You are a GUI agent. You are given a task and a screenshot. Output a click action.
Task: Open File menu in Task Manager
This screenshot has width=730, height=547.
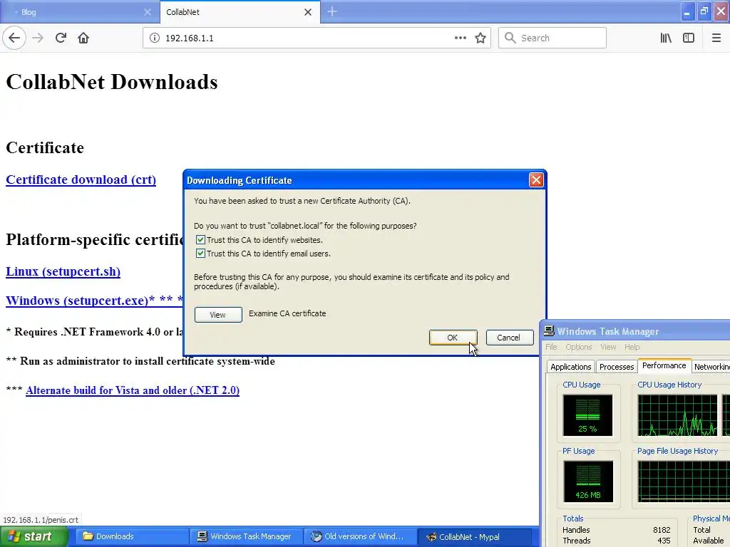tap(551, 347)
